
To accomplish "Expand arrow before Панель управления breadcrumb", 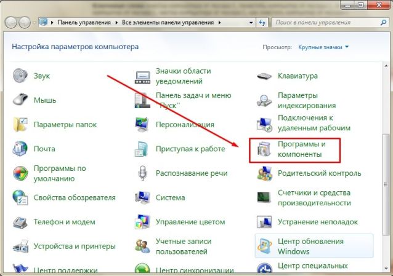I will click(52, 23).
